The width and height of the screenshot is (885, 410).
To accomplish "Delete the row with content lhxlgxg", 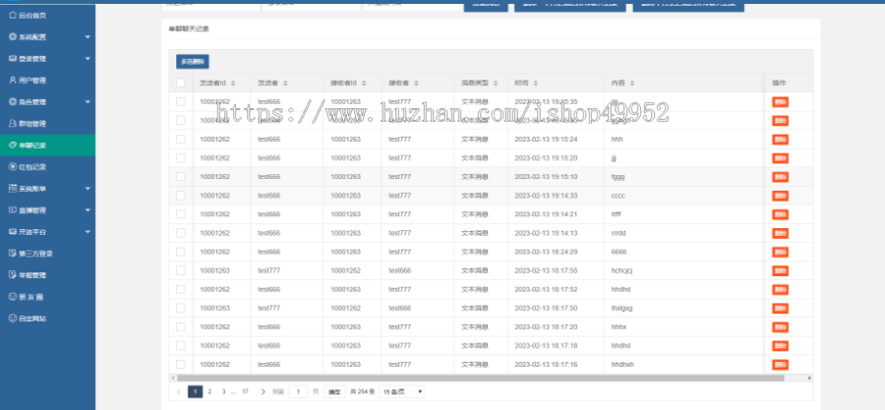I will pyautogui.click(x=780, y=309).
